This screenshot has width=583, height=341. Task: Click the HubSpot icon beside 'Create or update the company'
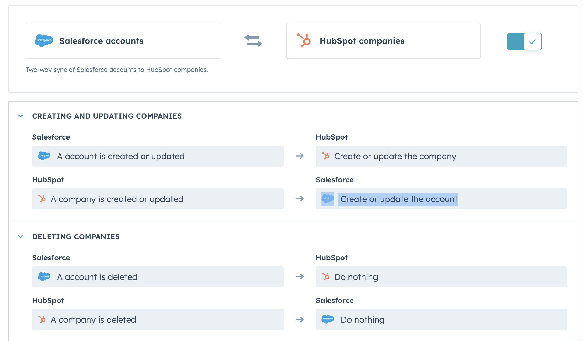click(326, 156)
